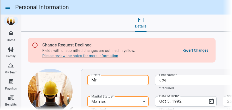Open the hamburger navigation menu
Viewport: 232px width, 110px height.
[x=8, y=7]
